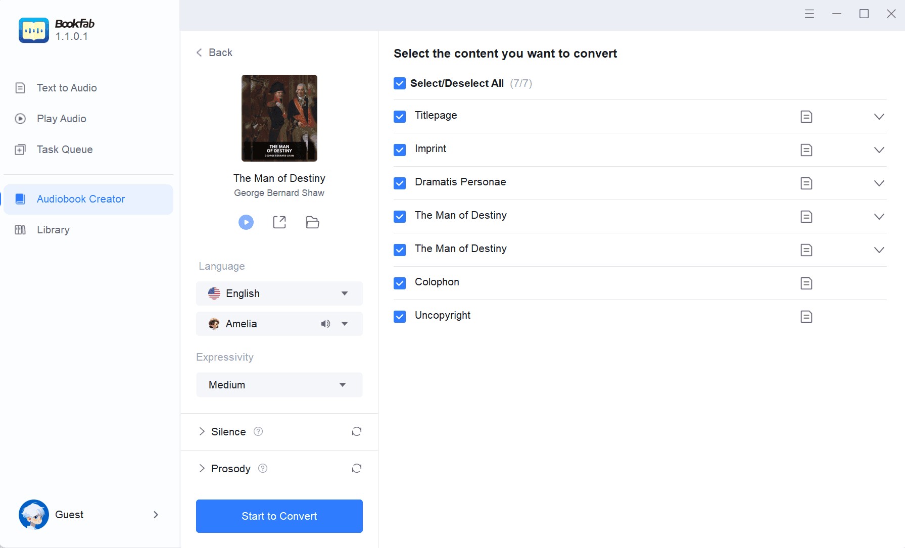Expand the Dramatis Personae chapter row
905x548 pixels.
pyautogui.click(x=879, y=183)
